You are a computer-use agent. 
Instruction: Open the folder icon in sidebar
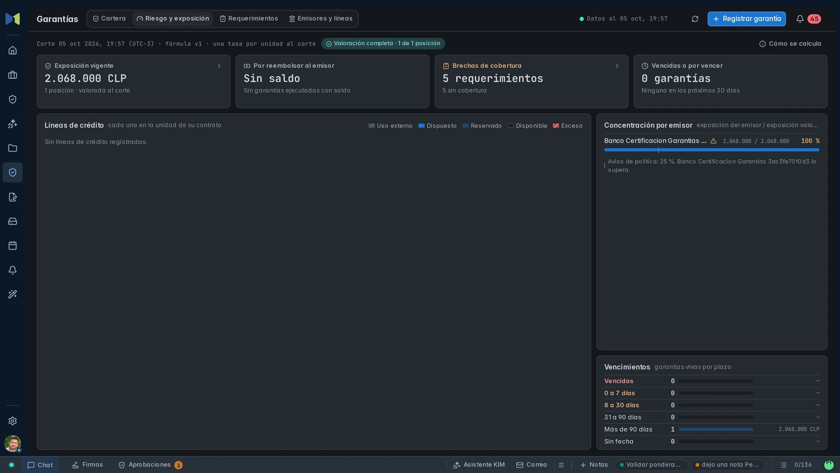point(13,148)
